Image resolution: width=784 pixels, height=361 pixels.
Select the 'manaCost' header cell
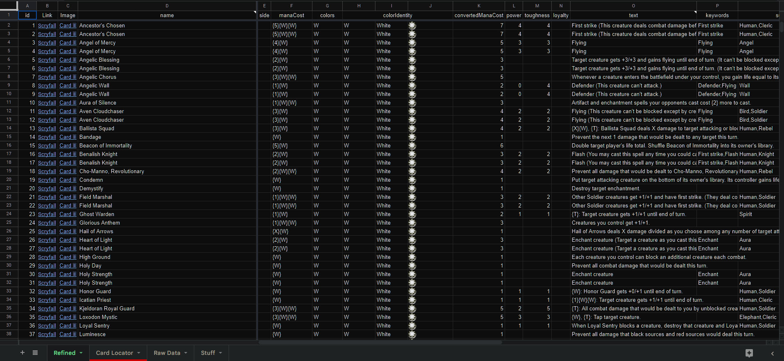click(292, 15)
